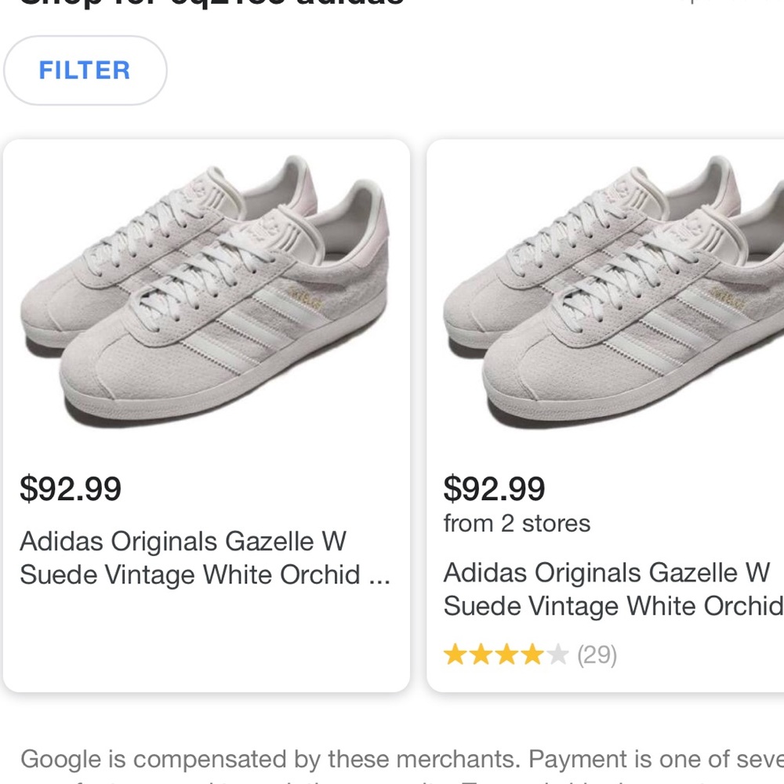The image size is (784, 784).
Task: Tap the cropped "Shop for" heading at top
Action: coord(212,3)
